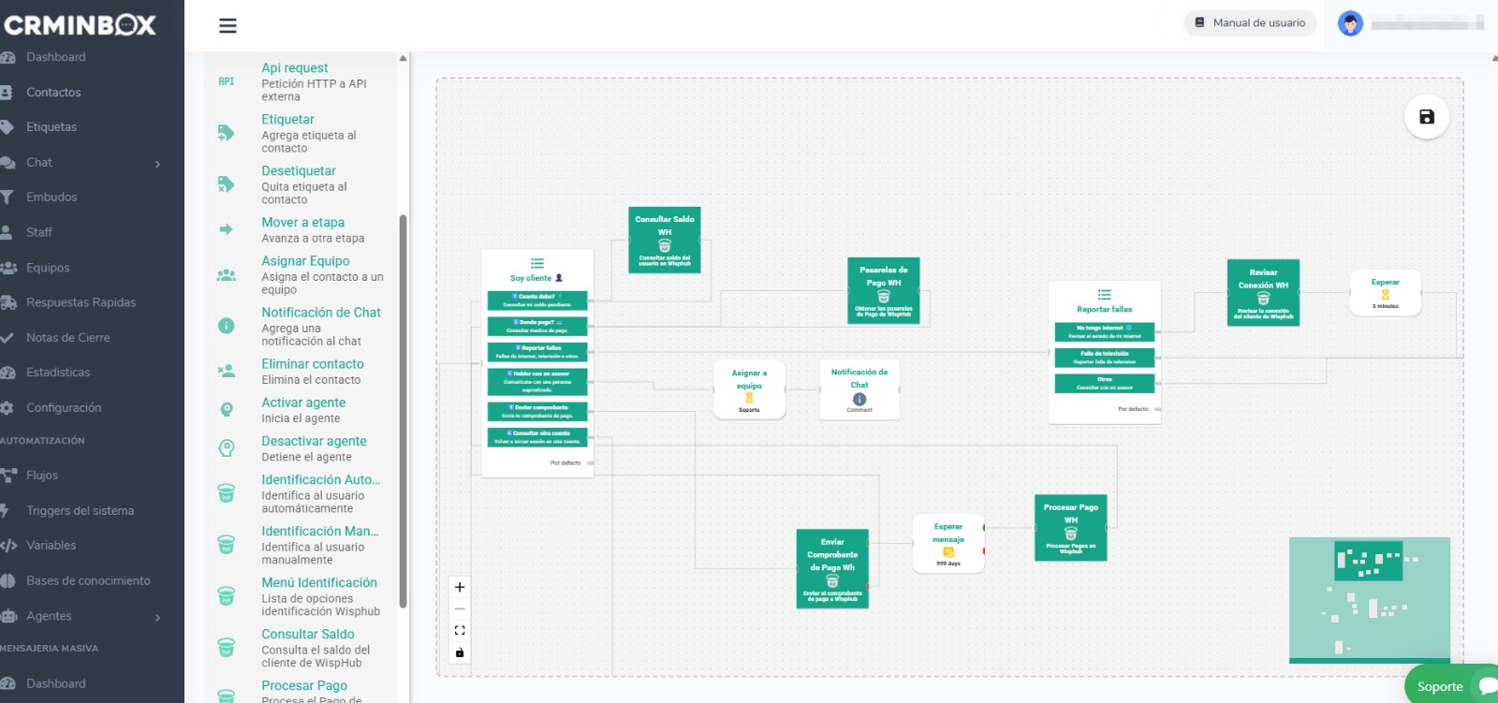Viewport: 1498px width, 703px height.
Task: Click the fit view canvas control
Action: click(x=460, y=631)
